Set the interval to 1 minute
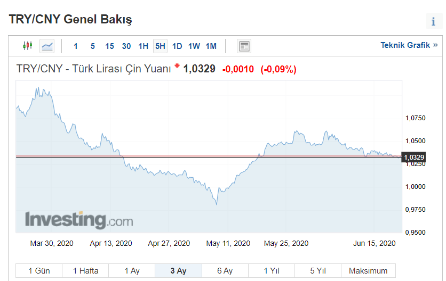Image resolution: width=446 pixels, height=281 pixels. click(x=76, y=46)
